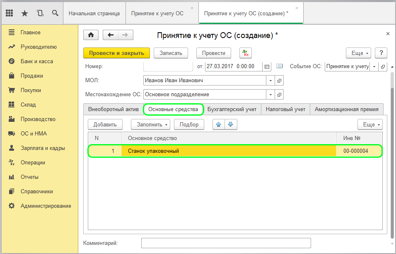Click the search magnifier icon
Viewport: 396px width, 254px height.
pos(55,13)
